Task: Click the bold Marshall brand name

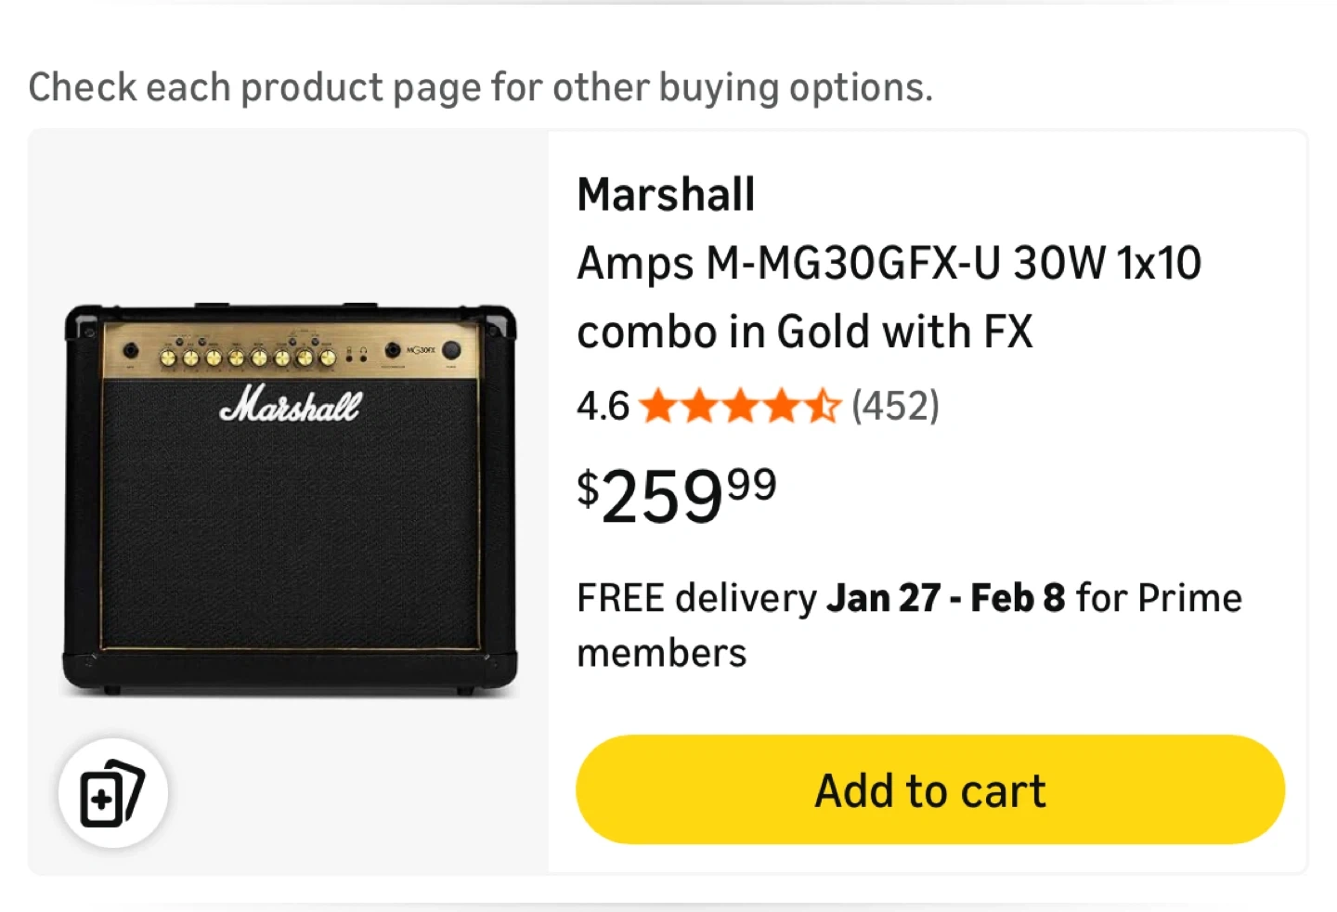Action: pyautogui.click(x=666, y=195)
